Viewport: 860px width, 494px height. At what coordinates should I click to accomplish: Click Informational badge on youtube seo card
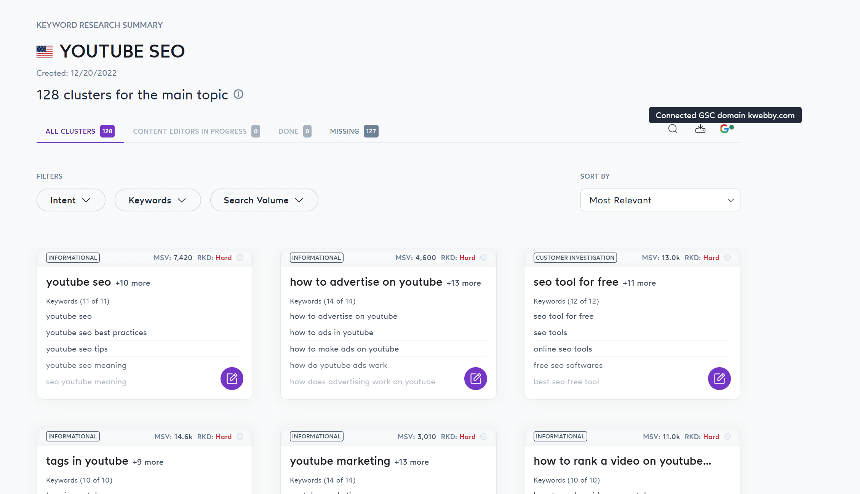tap(73, 257)
